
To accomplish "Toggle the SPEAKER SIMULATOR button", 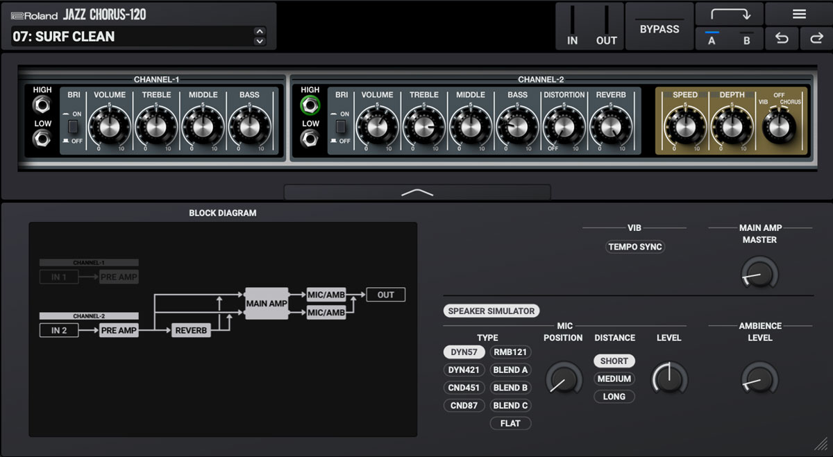I will point(491,311).
